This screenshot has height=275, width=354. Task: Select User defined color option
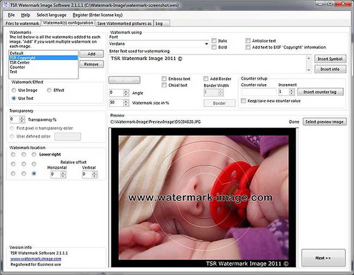pos(12,137)
